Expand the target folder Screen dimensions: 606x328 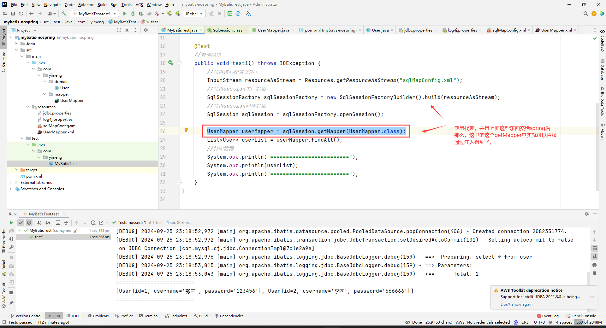pos(16,170)
